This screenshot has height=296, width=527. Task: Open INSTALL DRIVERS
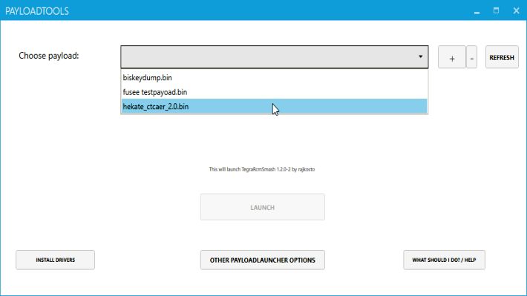56,260
